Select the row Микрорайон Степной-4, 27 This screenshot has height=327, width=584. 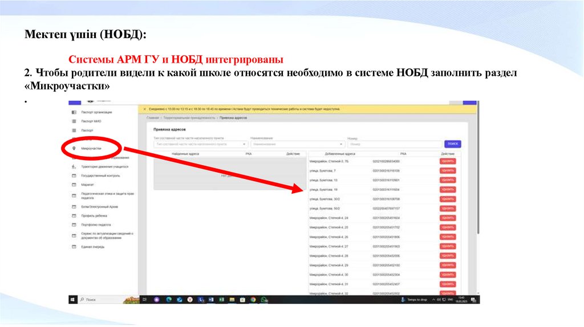[384, 246]
